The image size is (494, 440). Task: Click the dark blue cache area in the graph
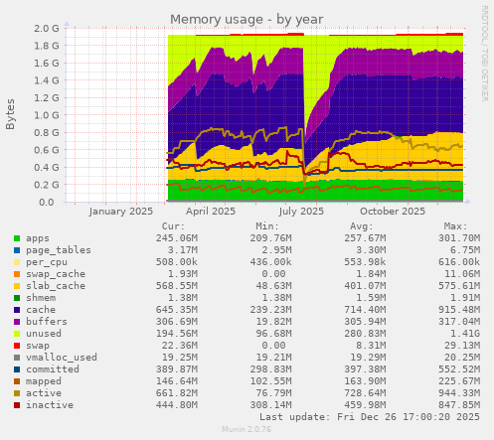tap(398, 106)
